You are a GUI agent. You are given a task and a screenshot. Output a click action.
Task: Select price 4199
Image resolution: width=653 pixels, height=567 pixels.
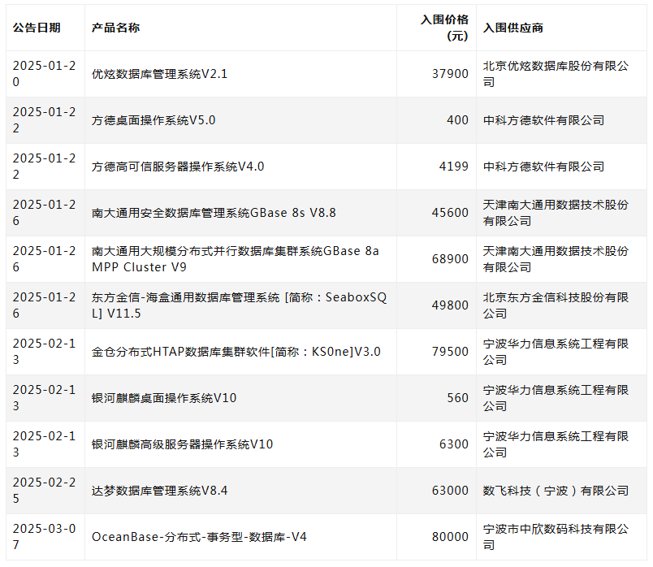[x=454, y=167]
